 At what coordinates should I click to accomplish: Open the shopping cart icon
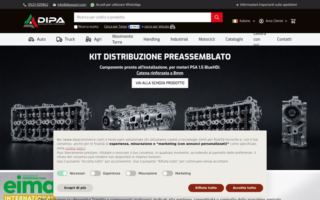click(293, 21)
